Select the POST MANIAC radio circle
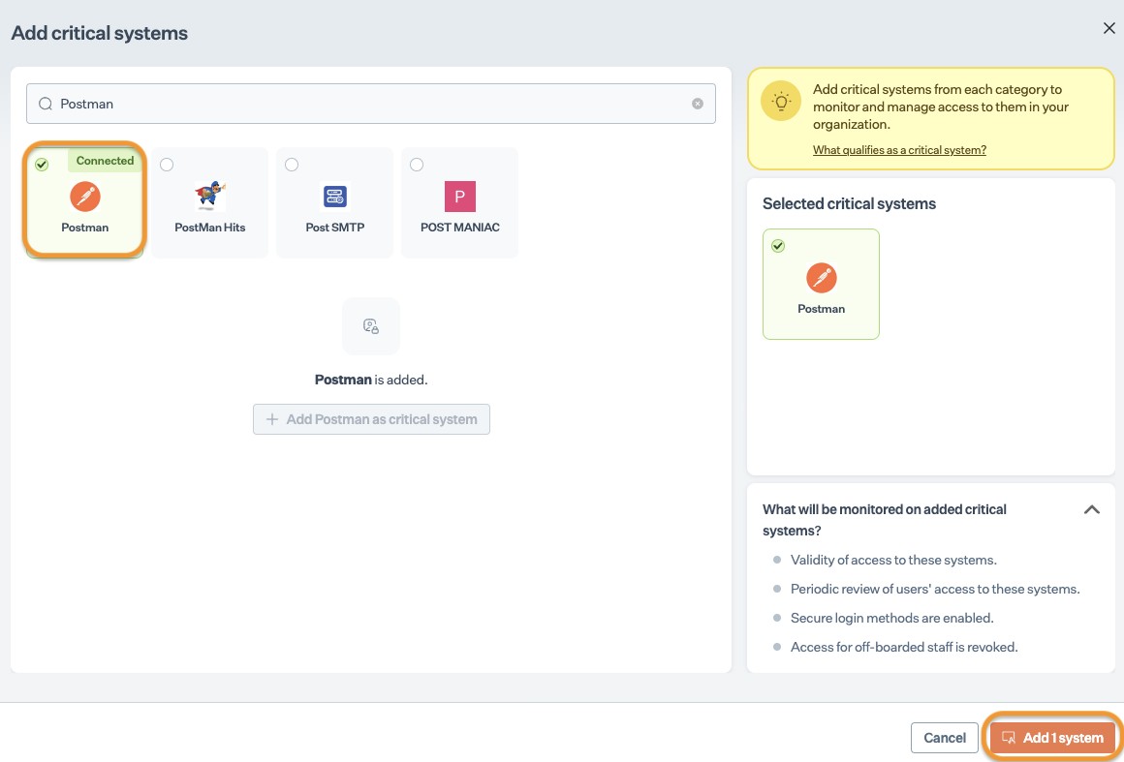 coord(417,165)
